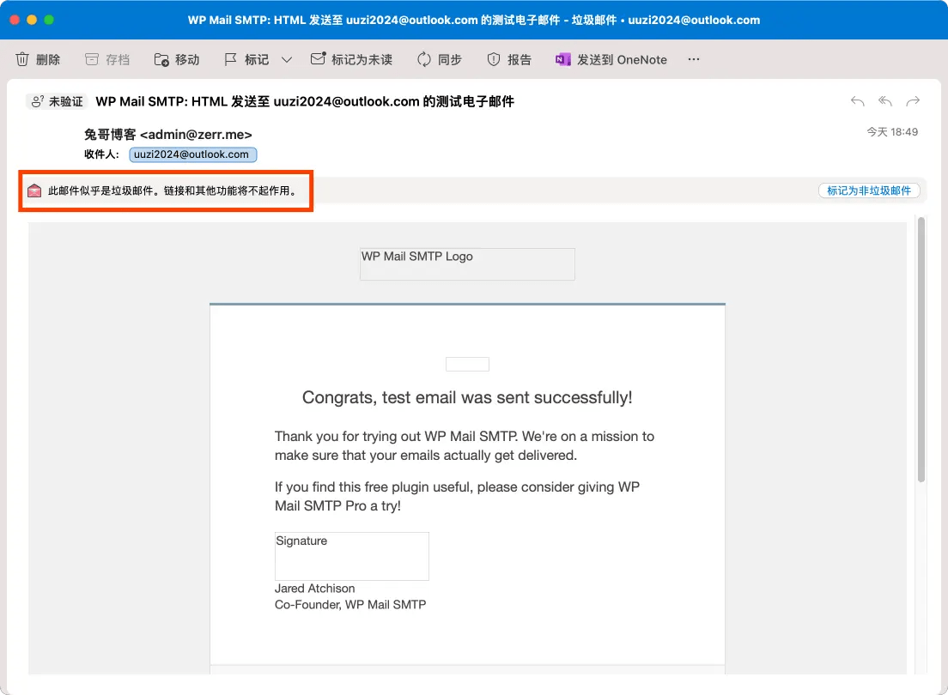
Task: Open the toolbar overflow ellipsis menu
Action: [694, 59]
